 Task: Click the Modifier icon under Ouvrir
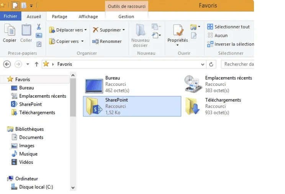coord(194,36)
